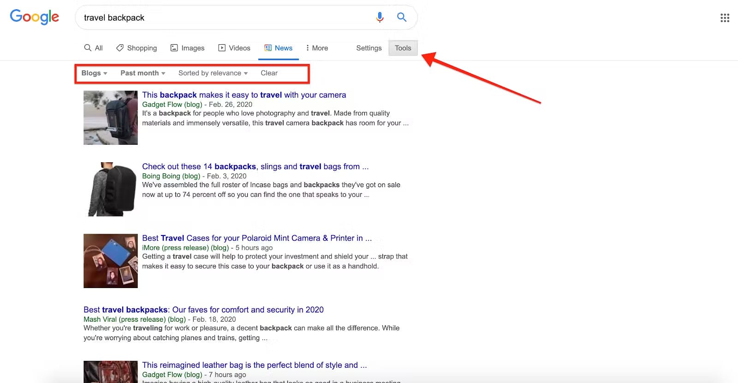Open 'Check out these 14 backpacks' article
This screenshot has height=383, width=738.
(x=255, y=166)
